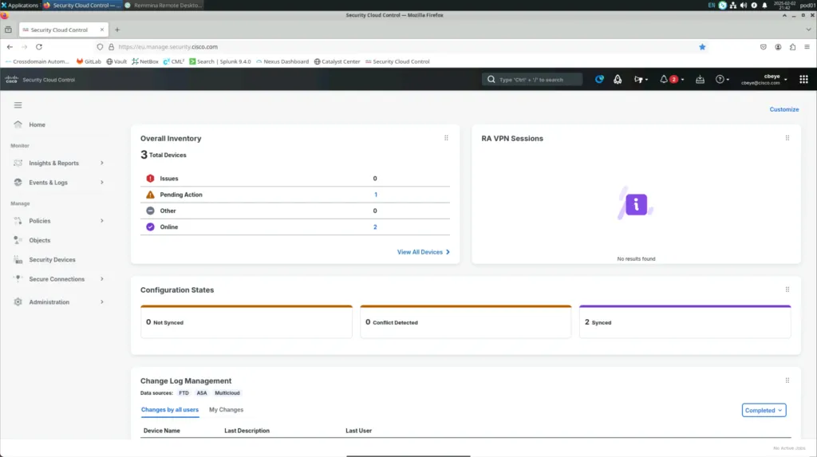Screen dimensions: 817x457
Task: Open the Completed status dropdown
Action: [764, 410]
